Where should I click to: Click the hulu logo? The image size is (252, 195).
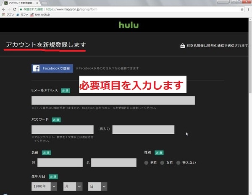[x=129, y=25]
